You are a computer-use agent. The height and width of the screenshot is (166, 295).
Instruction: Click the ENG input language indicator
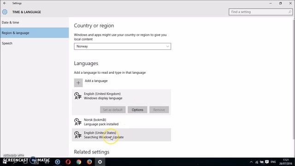tap(273, 162)
